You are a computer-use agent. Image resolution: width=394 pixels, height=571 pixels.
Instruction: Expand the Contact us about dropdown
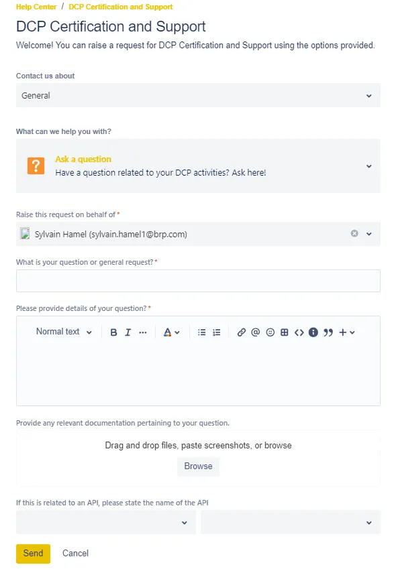(198, 95)
